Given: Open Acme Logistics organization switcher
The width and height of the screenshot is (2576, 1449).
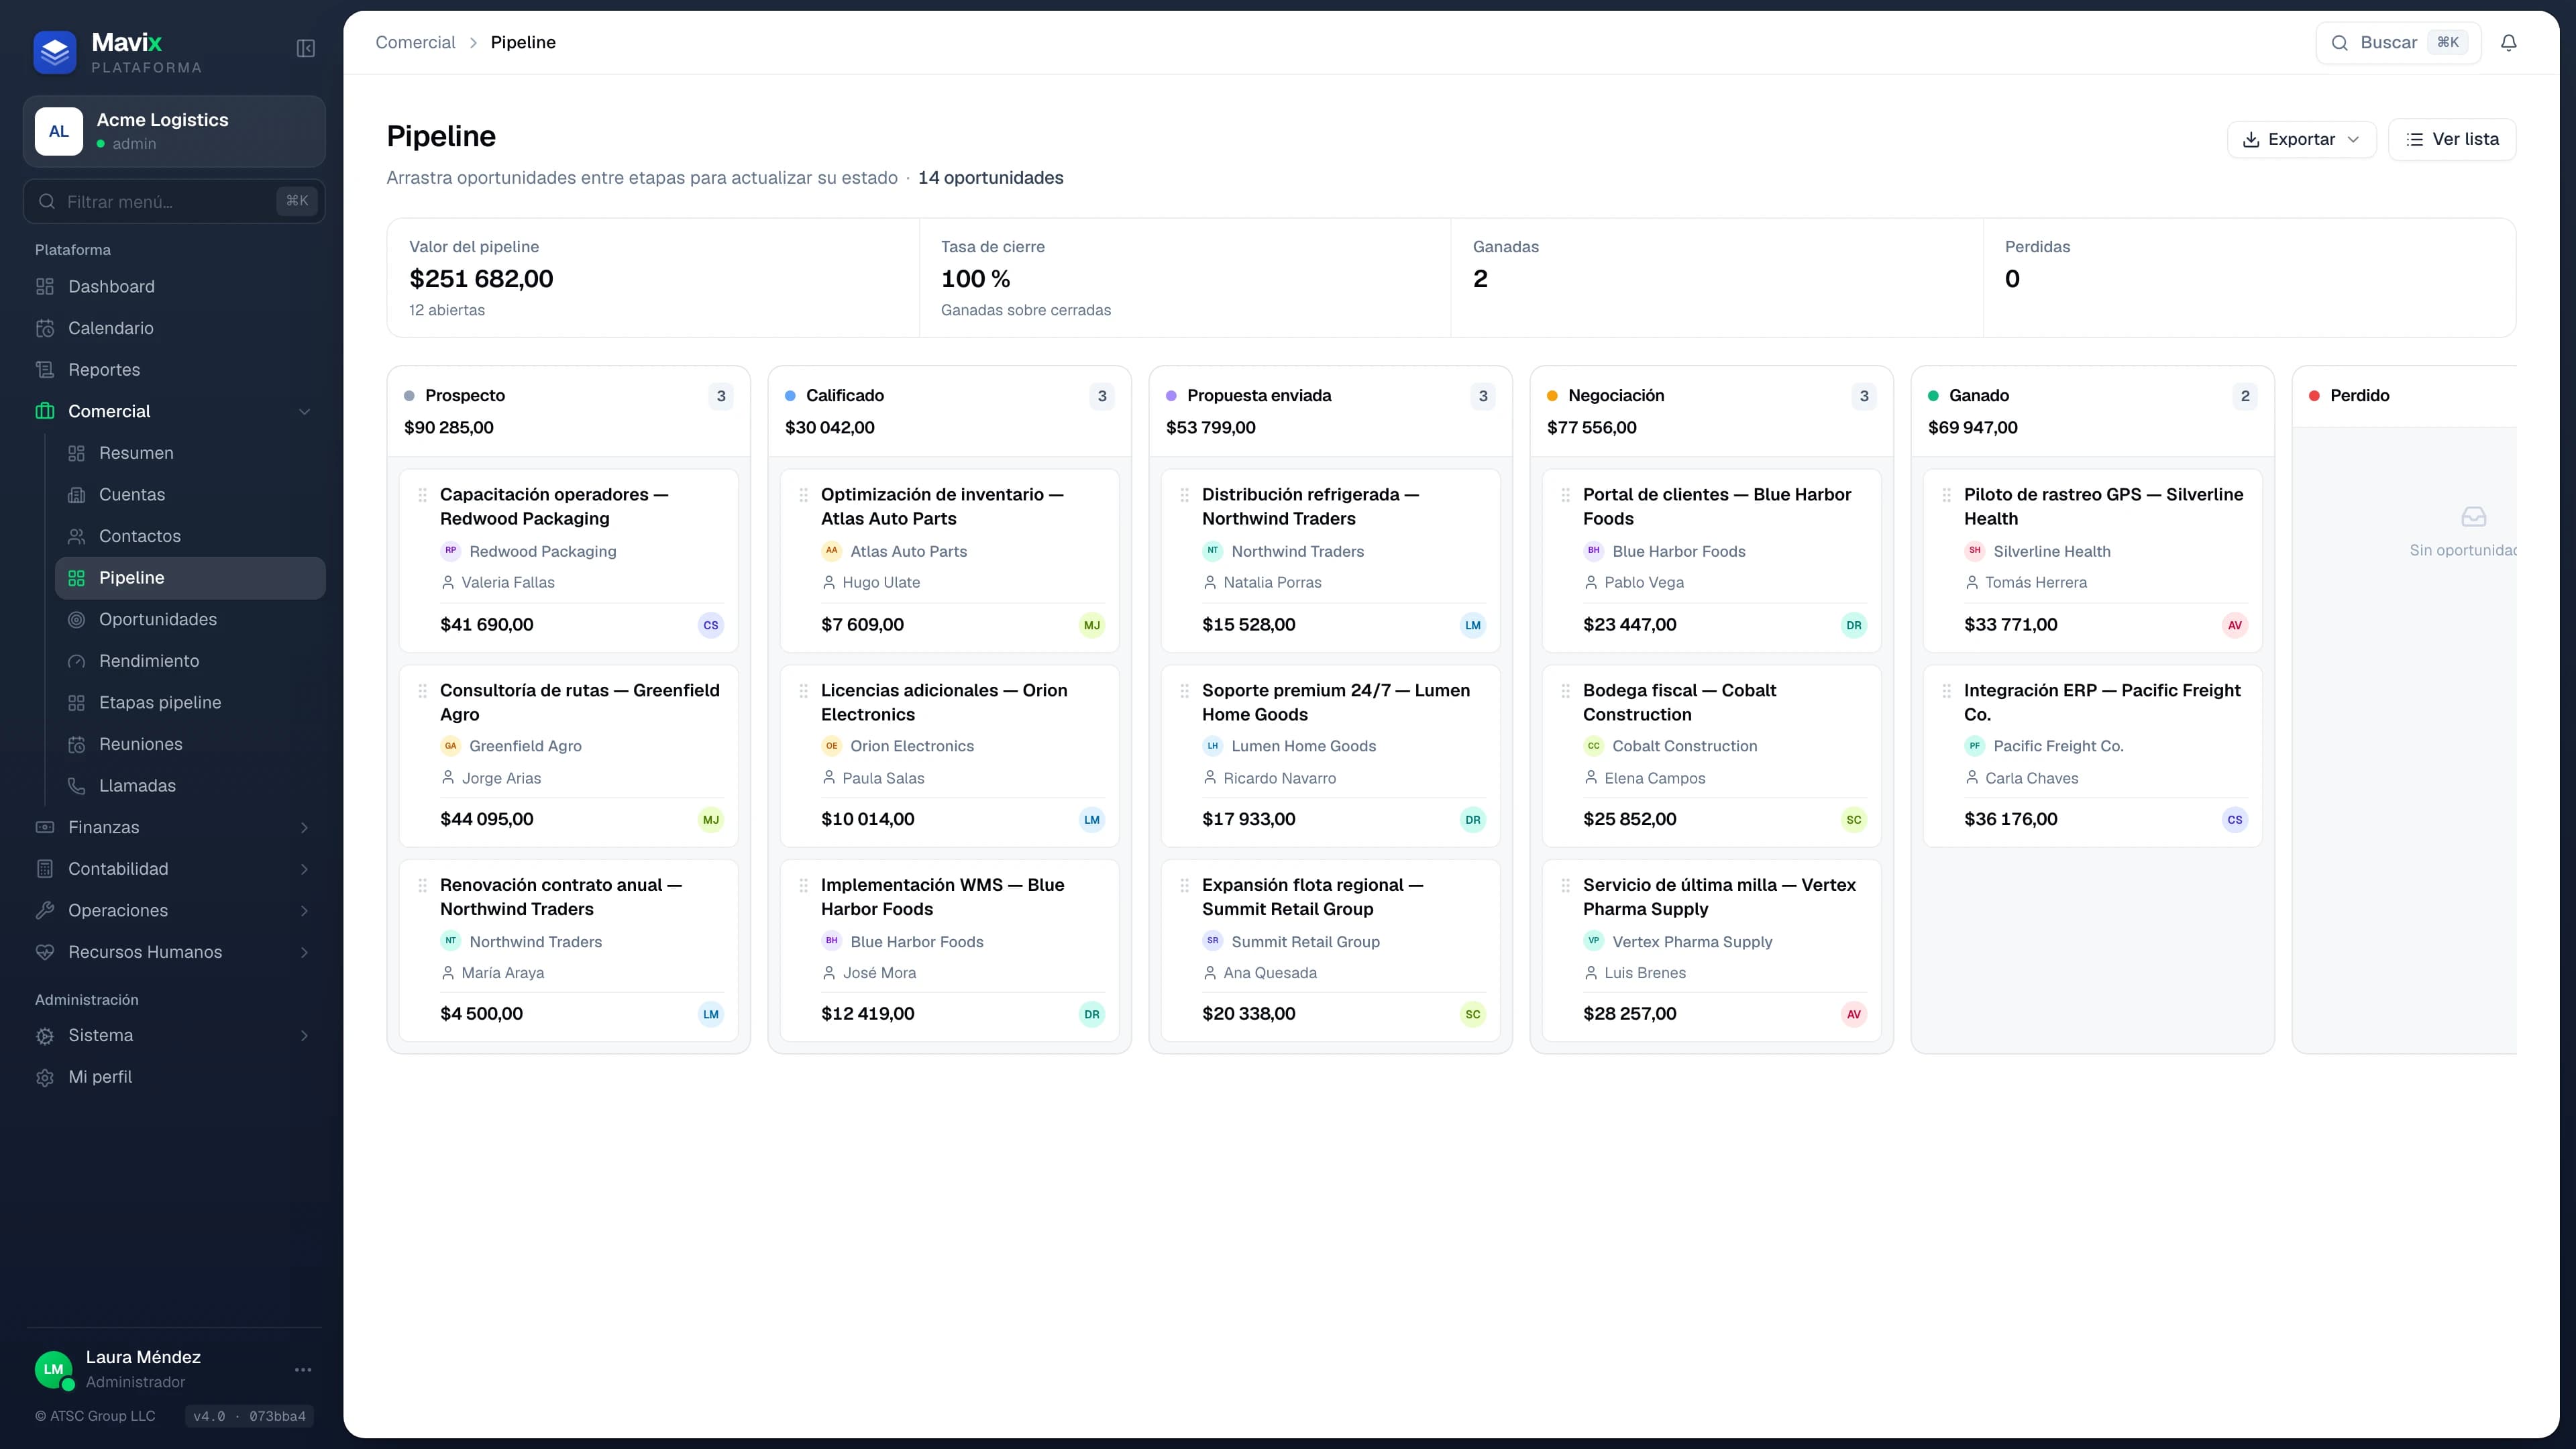Looking at the screenshot, I should point(174,132).
